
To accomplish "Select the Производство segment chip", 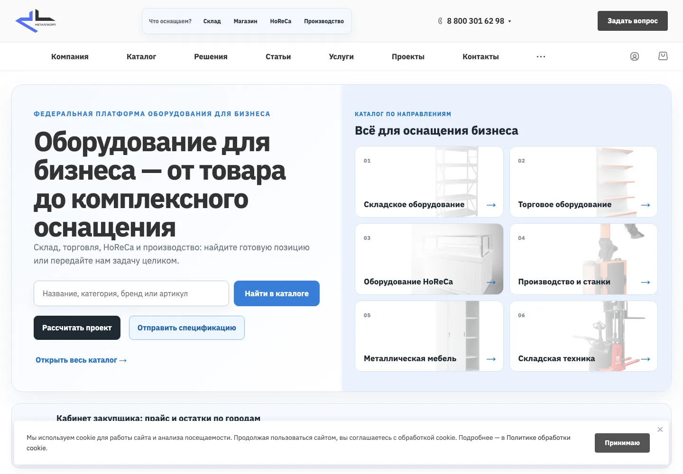I will 324,21.
